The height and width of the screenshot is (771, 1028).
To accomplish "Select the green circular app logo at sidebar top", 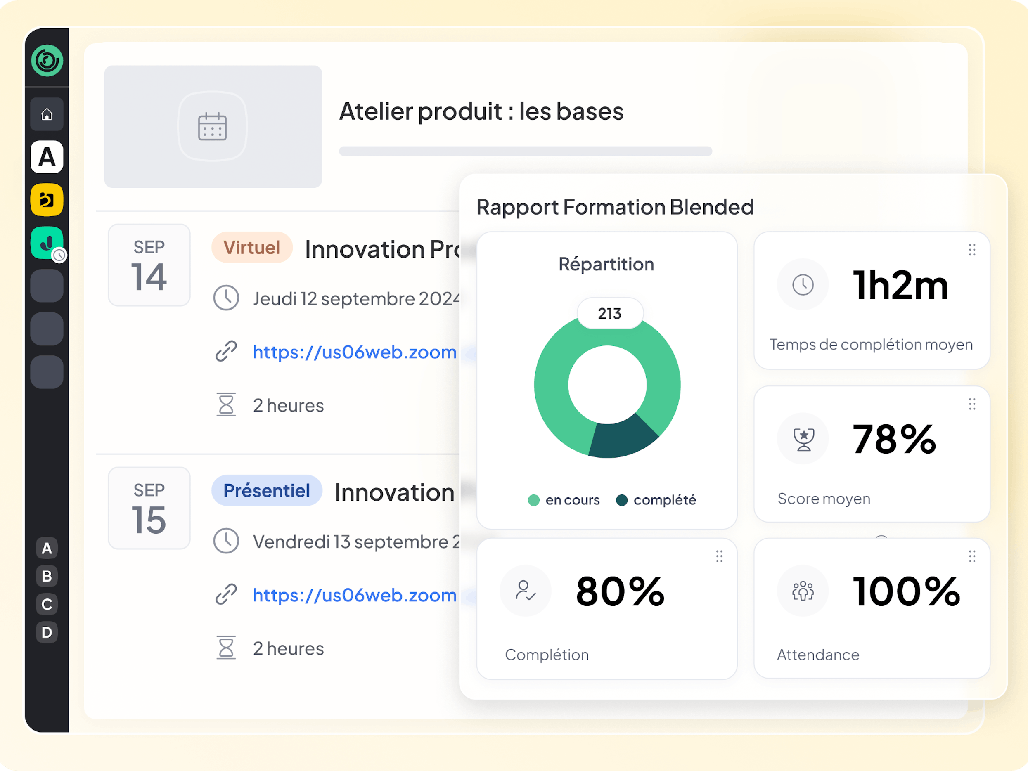I will pyautogui.click(x=47, y=60).
